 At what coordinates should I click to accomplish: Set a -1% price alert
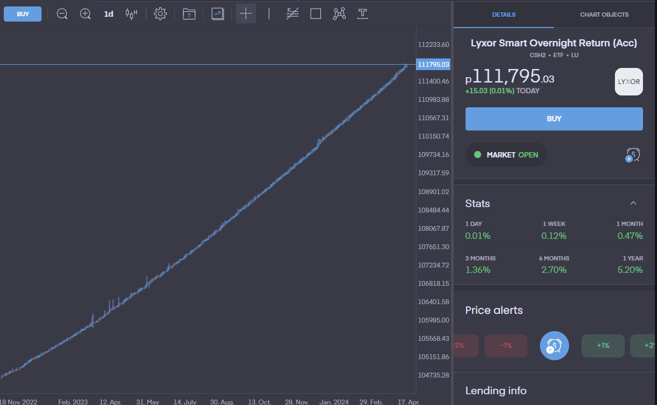505,346
